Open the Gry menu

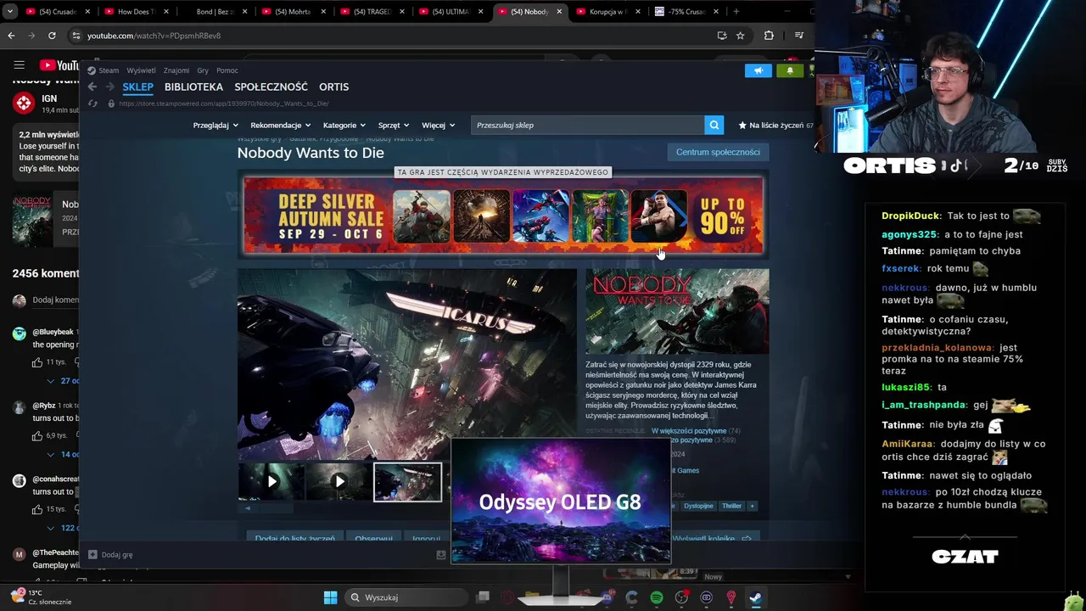point(203,70)
